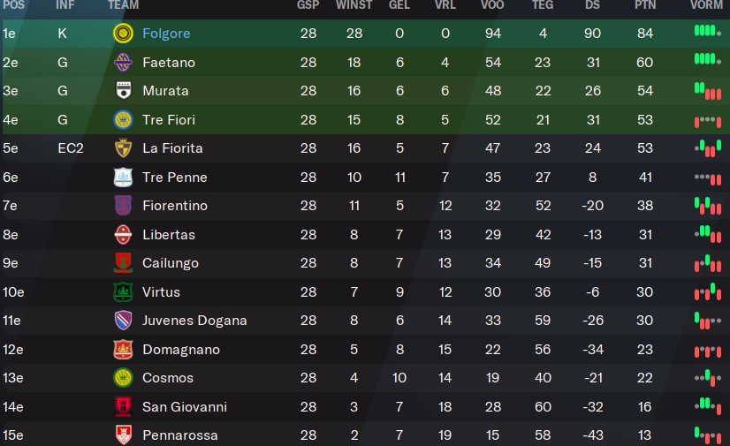Sort by the DS goal difference header
Image resolution: width=730 pixels, height=446 pixels.
click(x=593, y=5)
